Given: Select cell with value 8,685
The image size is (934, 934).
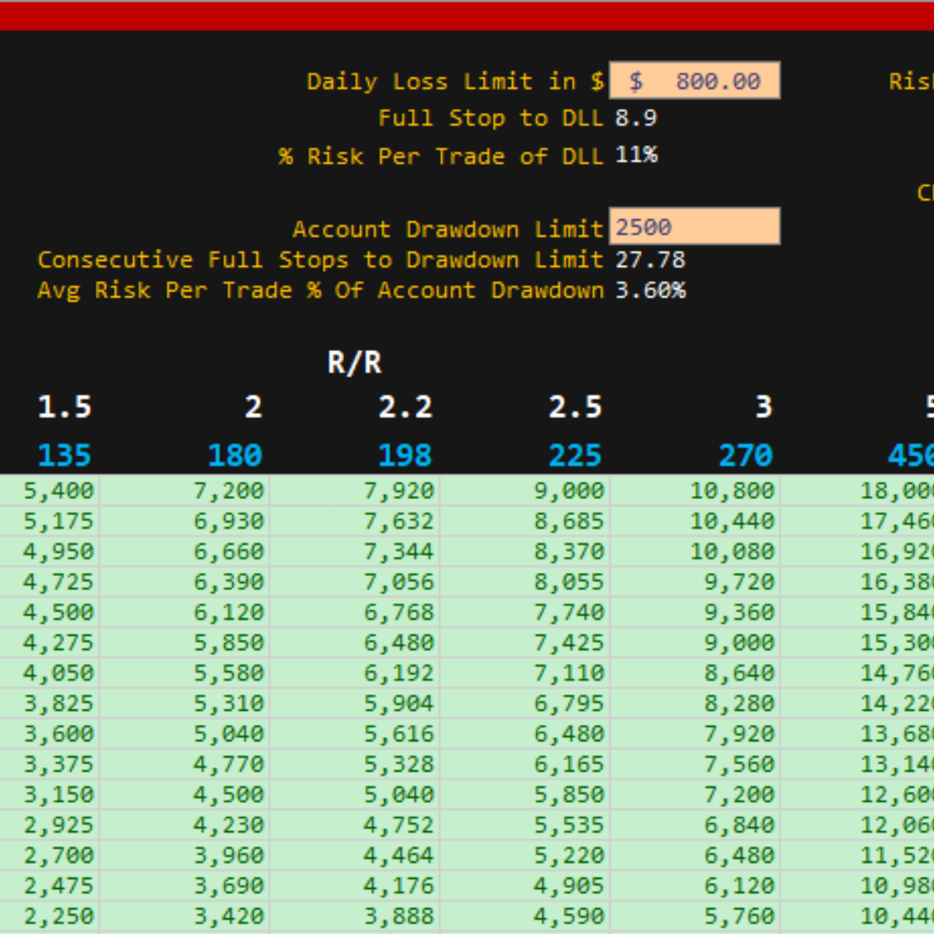Looking at the screenshot, I should (x=525, y=521).
